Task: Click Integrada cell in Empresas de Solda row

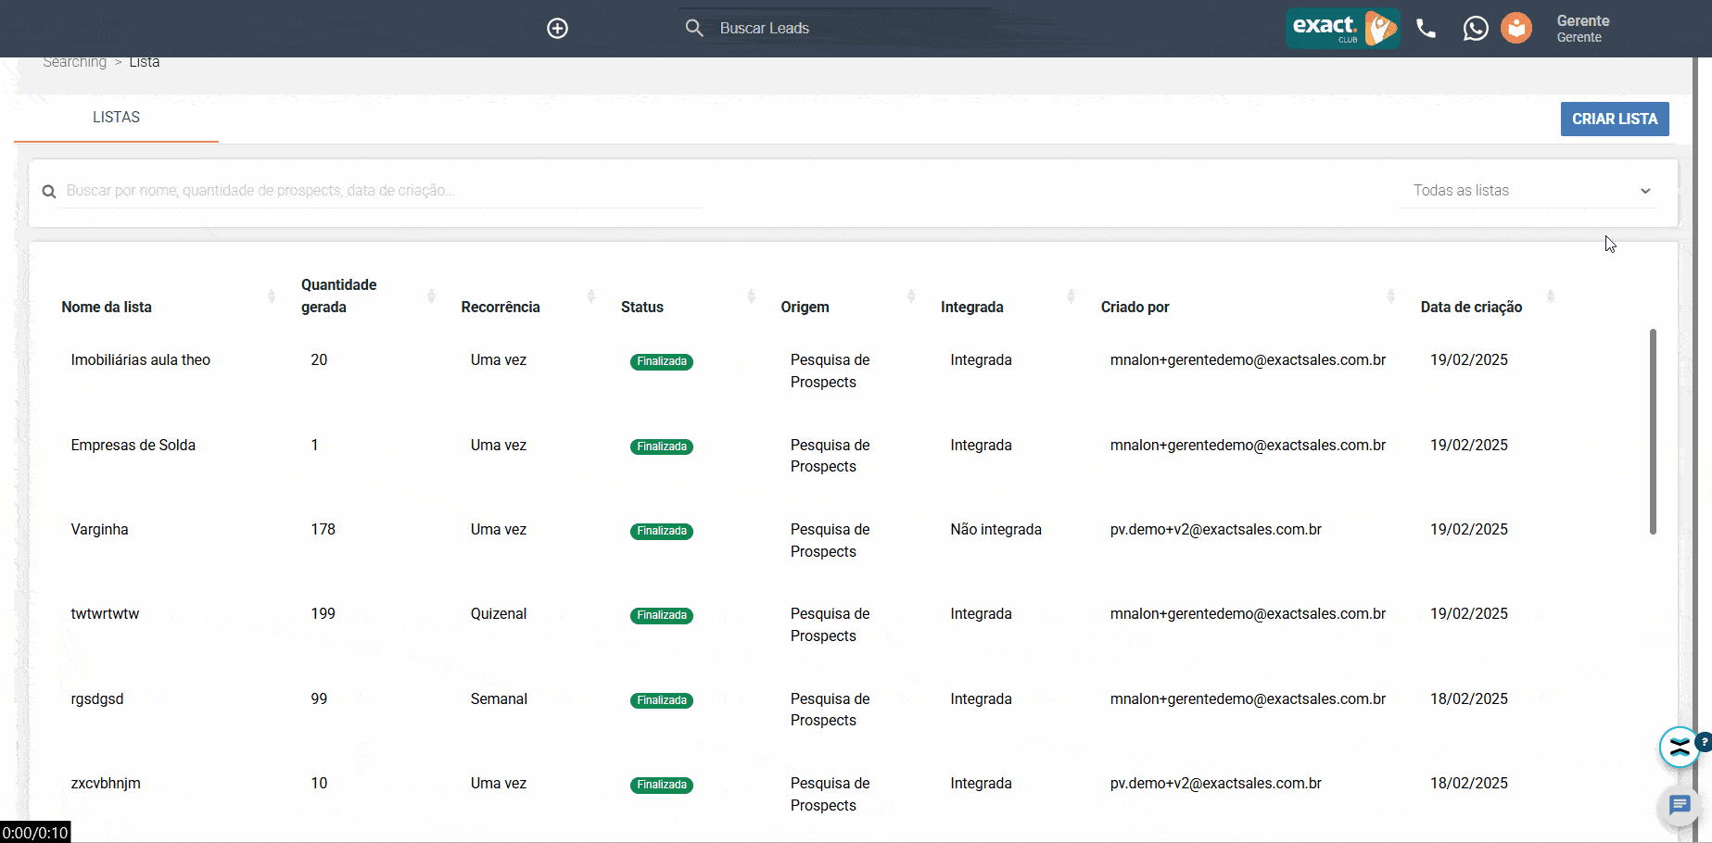Action: coord(981,446)
